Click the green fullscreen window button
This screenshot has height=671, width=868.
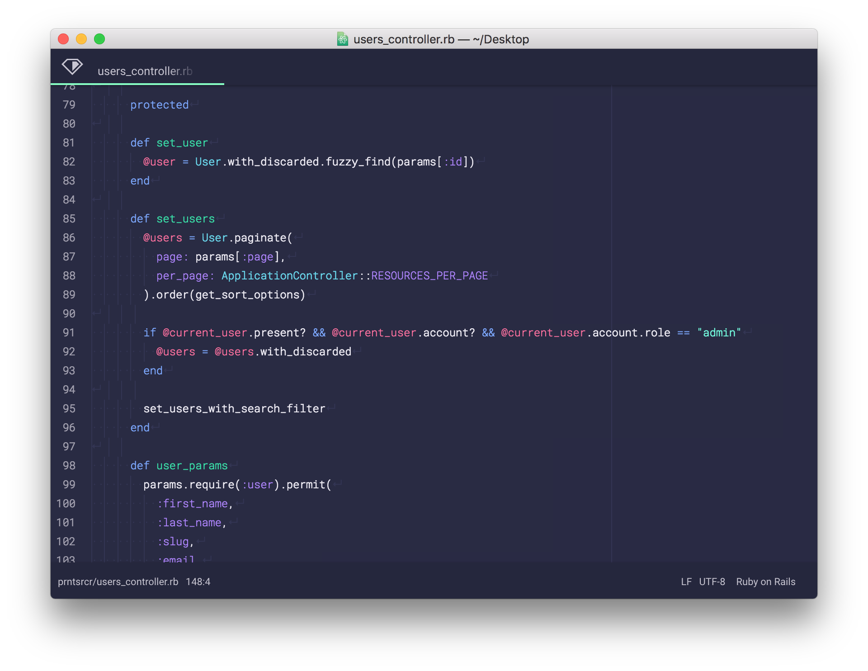point(99,39)
